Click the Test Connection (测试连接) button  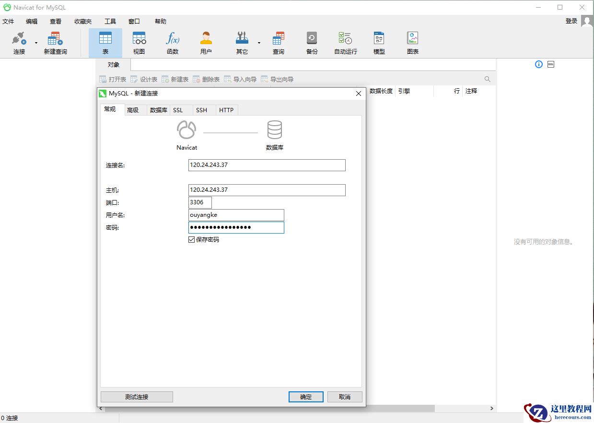(137, 397)
